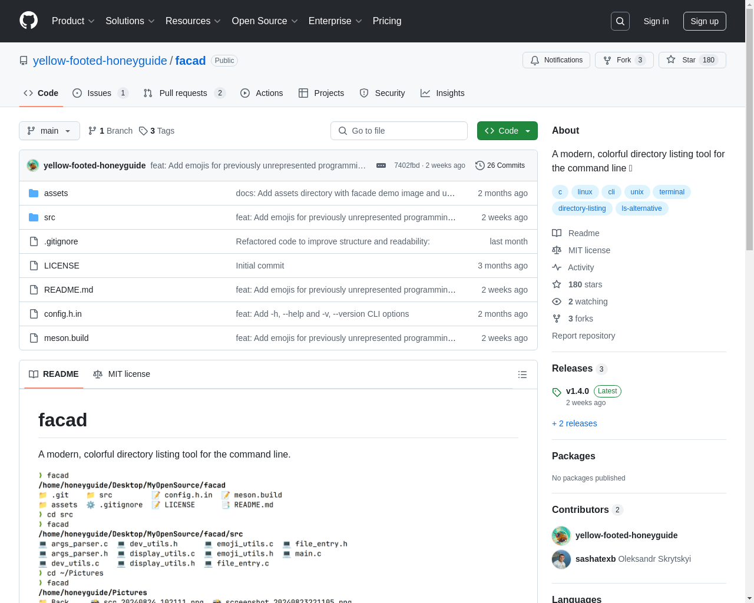Open the 26 Commits link
The image size is (754, 603).
click(500, 165)
